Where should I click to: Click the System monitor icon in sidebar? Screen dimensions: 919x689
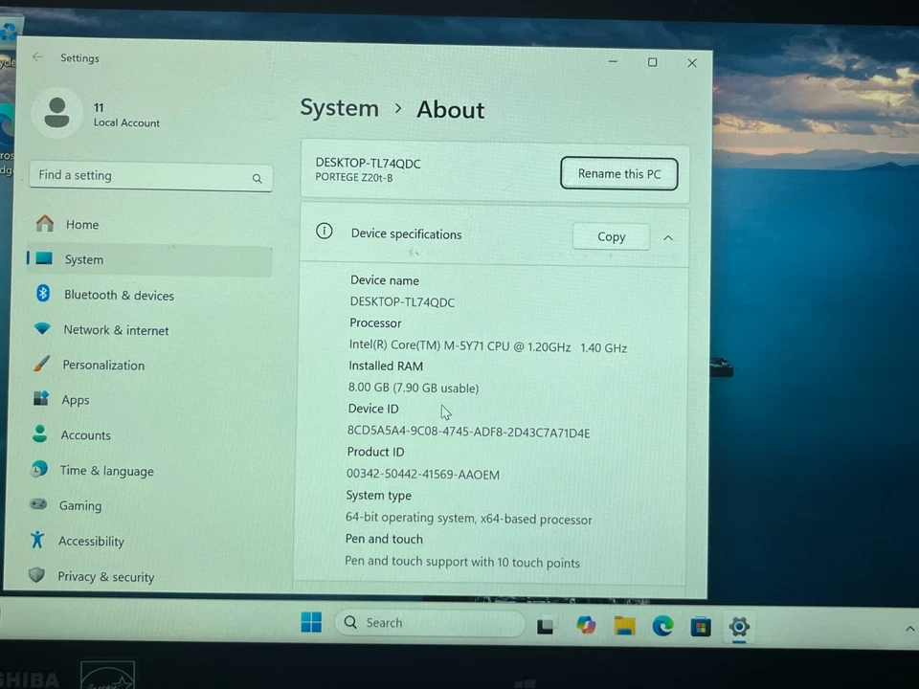coord(44,258)
